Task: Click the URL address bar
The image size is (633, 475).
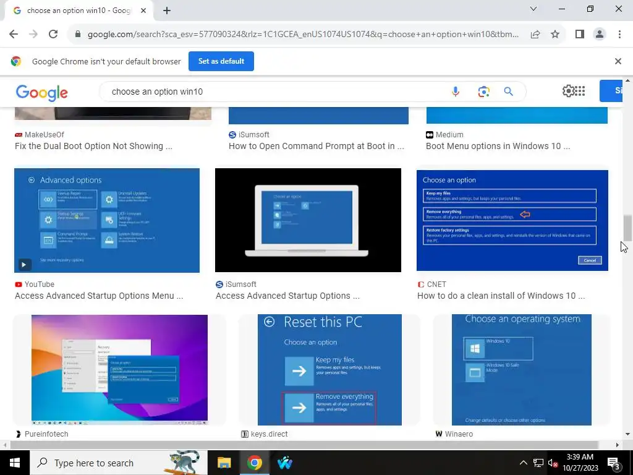Action: [303, 35]
